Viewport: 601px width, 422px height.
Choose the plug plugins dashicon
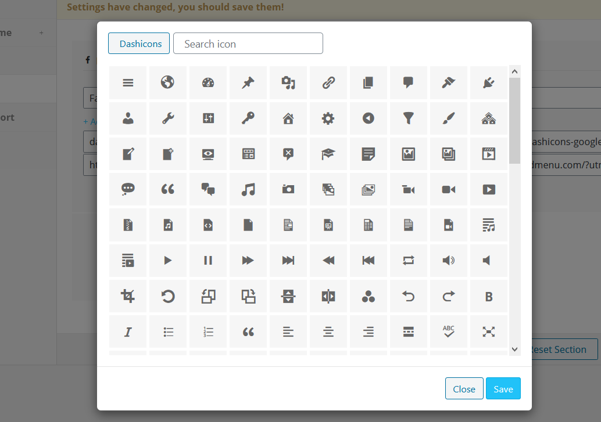coord(489,82)
